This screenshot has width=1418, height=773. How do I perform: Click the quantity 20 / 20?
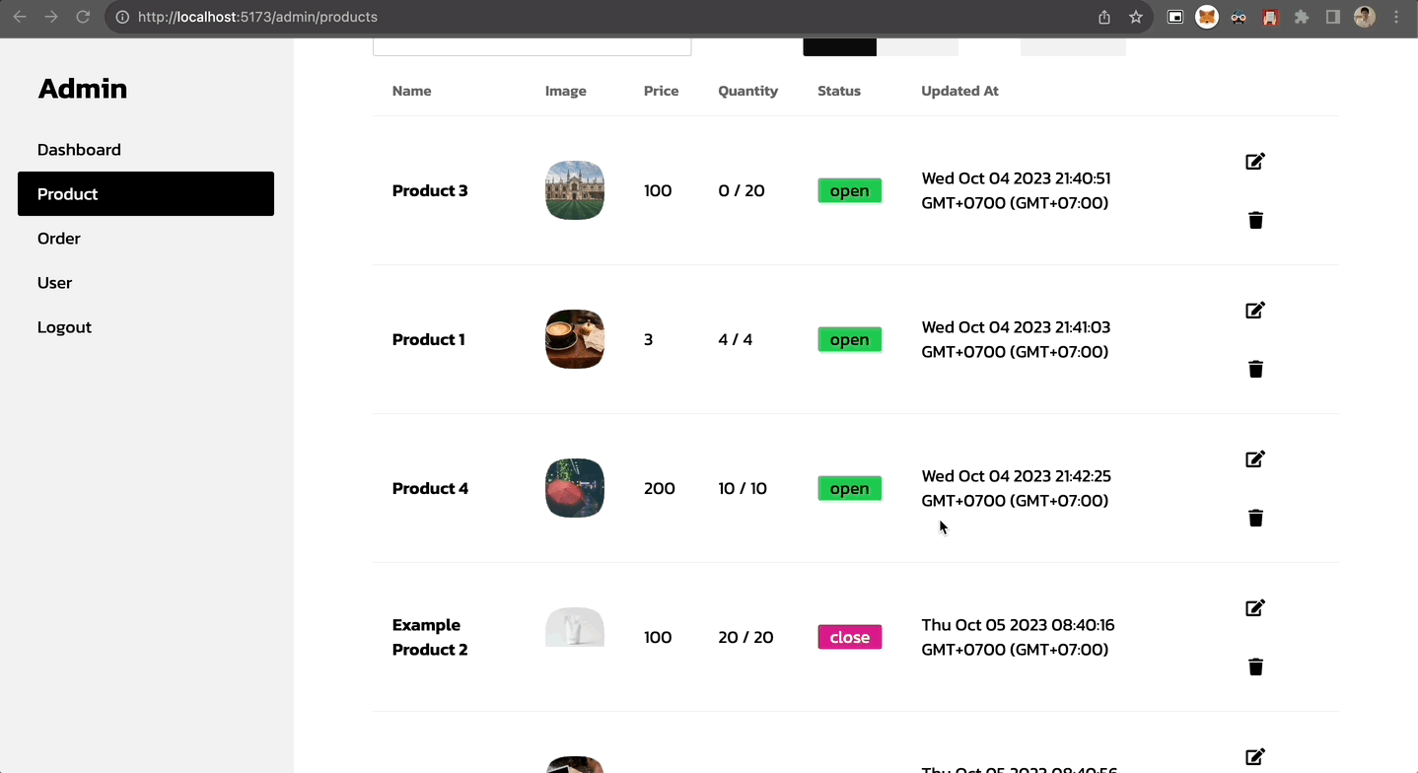pyautogui.click(x=744, y=638)
